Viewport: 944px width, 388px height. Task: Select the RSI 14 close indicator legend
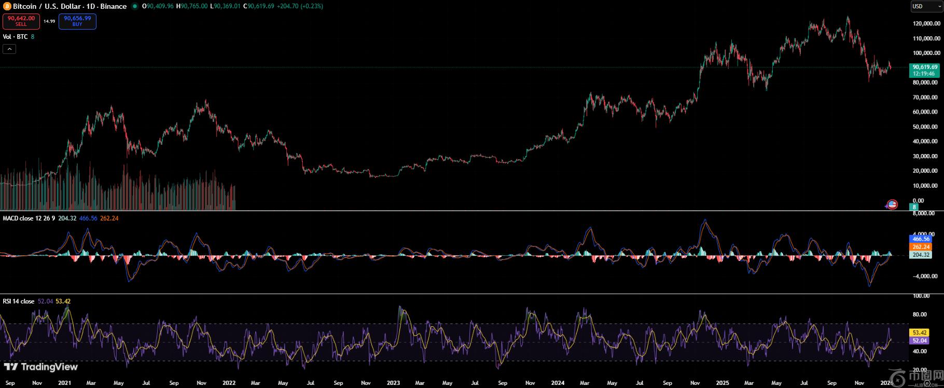(x=19, y=301)
